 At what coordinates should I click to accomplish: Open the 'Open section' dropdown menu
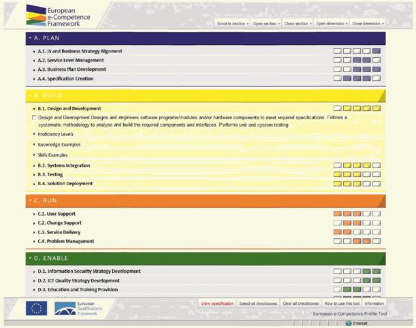[x=264, y=23]
